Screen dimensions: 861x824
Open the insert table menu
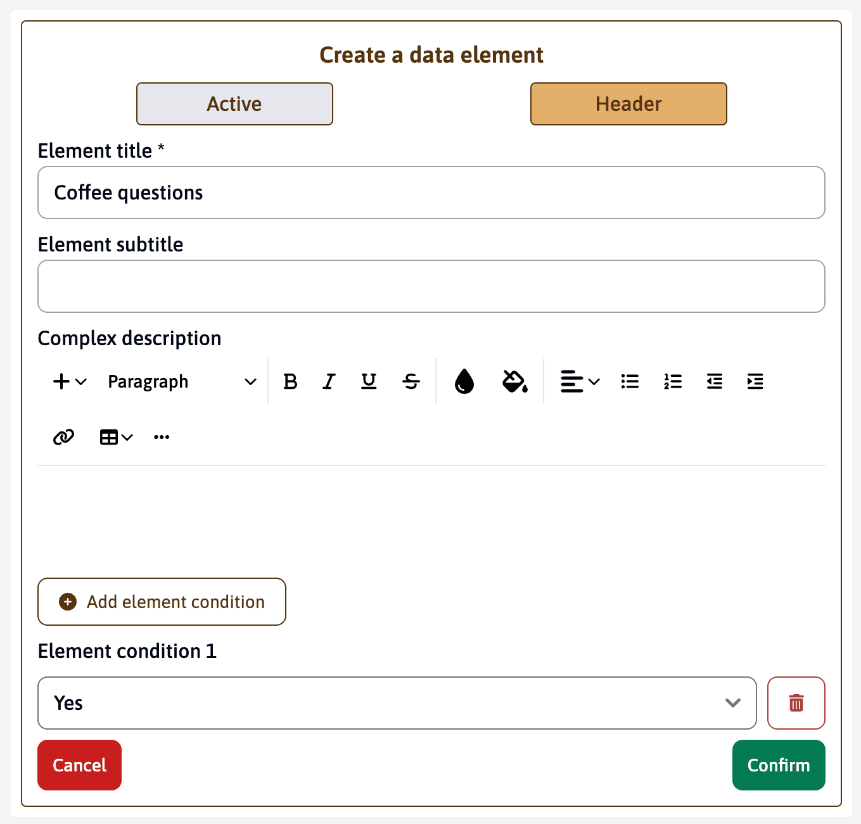click(116, 437)
